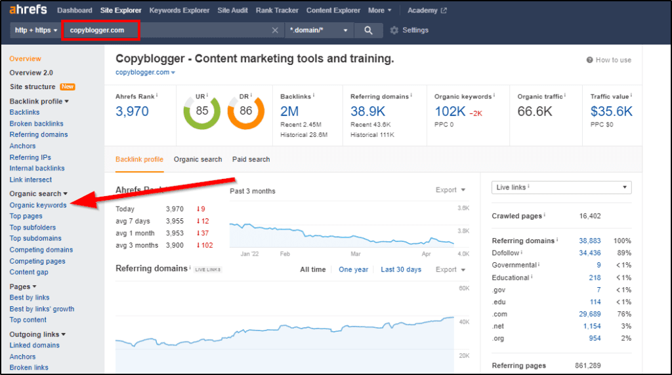672x375 pixels.
Task: Open Competing domains in the sidebar
Action: pyautogui.click(x=41, y=250)
